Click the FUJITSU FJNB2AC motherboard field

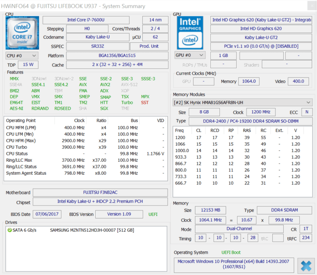(x=100, y=192)
